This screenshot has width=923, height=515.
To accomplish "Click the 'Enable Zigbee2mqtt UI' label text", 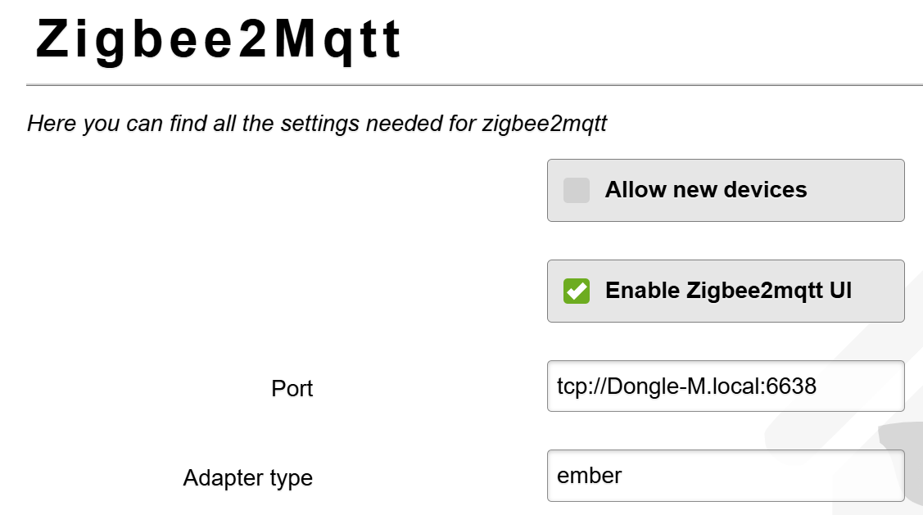I will (727, 291).
